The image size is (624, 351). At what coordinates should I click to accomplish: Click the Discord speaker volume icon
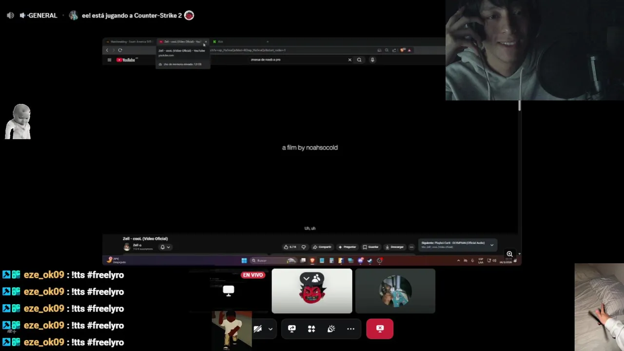point(10,15)
